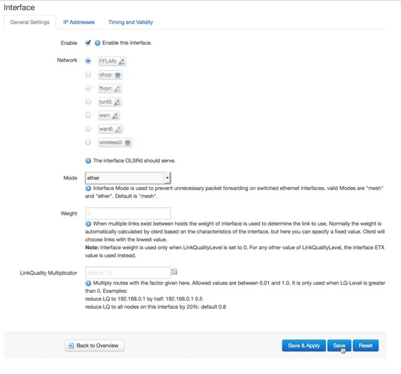This screenshot has height=374, width=401.
Task: Click the dhcp network interface icon
Action: [x=118, y=75]
